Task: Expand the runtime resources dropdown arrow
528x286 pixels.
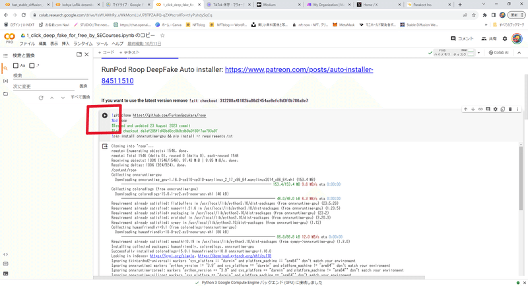Action: (478, 53)
